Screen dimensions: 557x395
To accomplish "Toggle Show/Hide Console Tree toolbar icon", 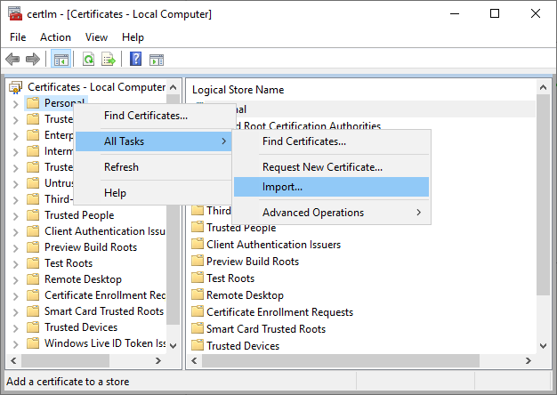I will 61,60.
